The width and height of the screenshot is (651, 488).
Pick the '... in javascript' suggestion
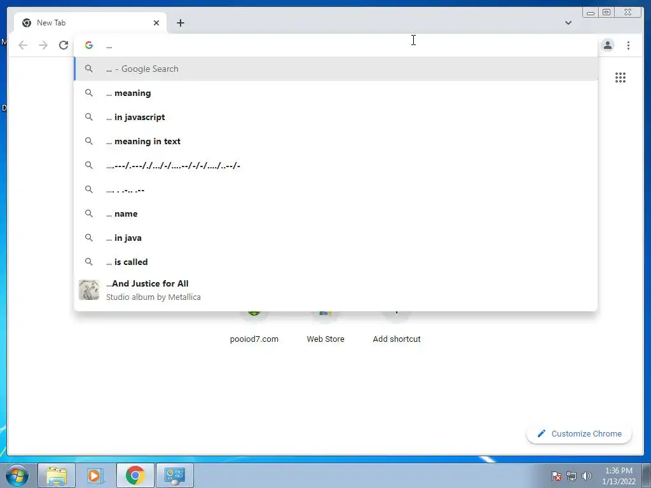(336, 117)
